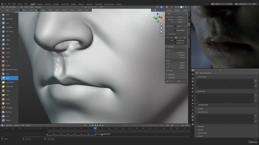Screen dimensions: 259x145
Task: Select the Clay brush
Action: point(10,23)
